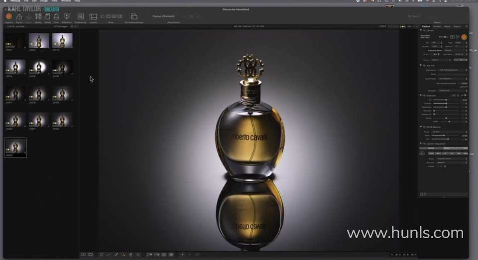The image size is (478, 260).
Task: Click the Capture Sequence play button
Action: coord(422,153)
